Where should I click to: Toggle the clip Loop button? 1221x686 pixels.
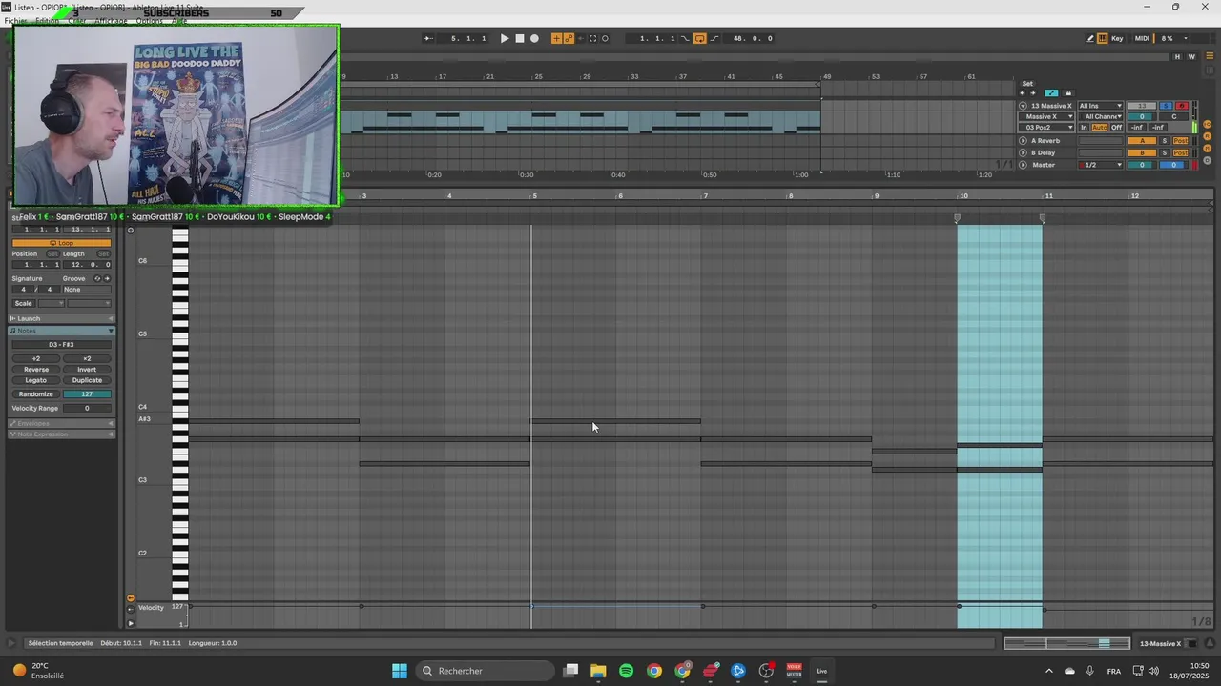point(61,243)
